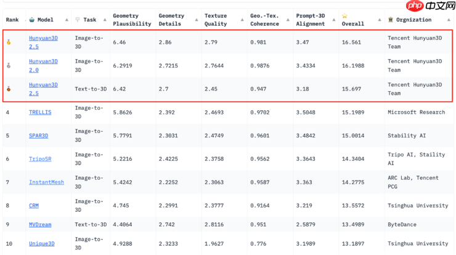Click the gold medal rank icon
This screenshot has width=456, height=255.
point(9,42)
